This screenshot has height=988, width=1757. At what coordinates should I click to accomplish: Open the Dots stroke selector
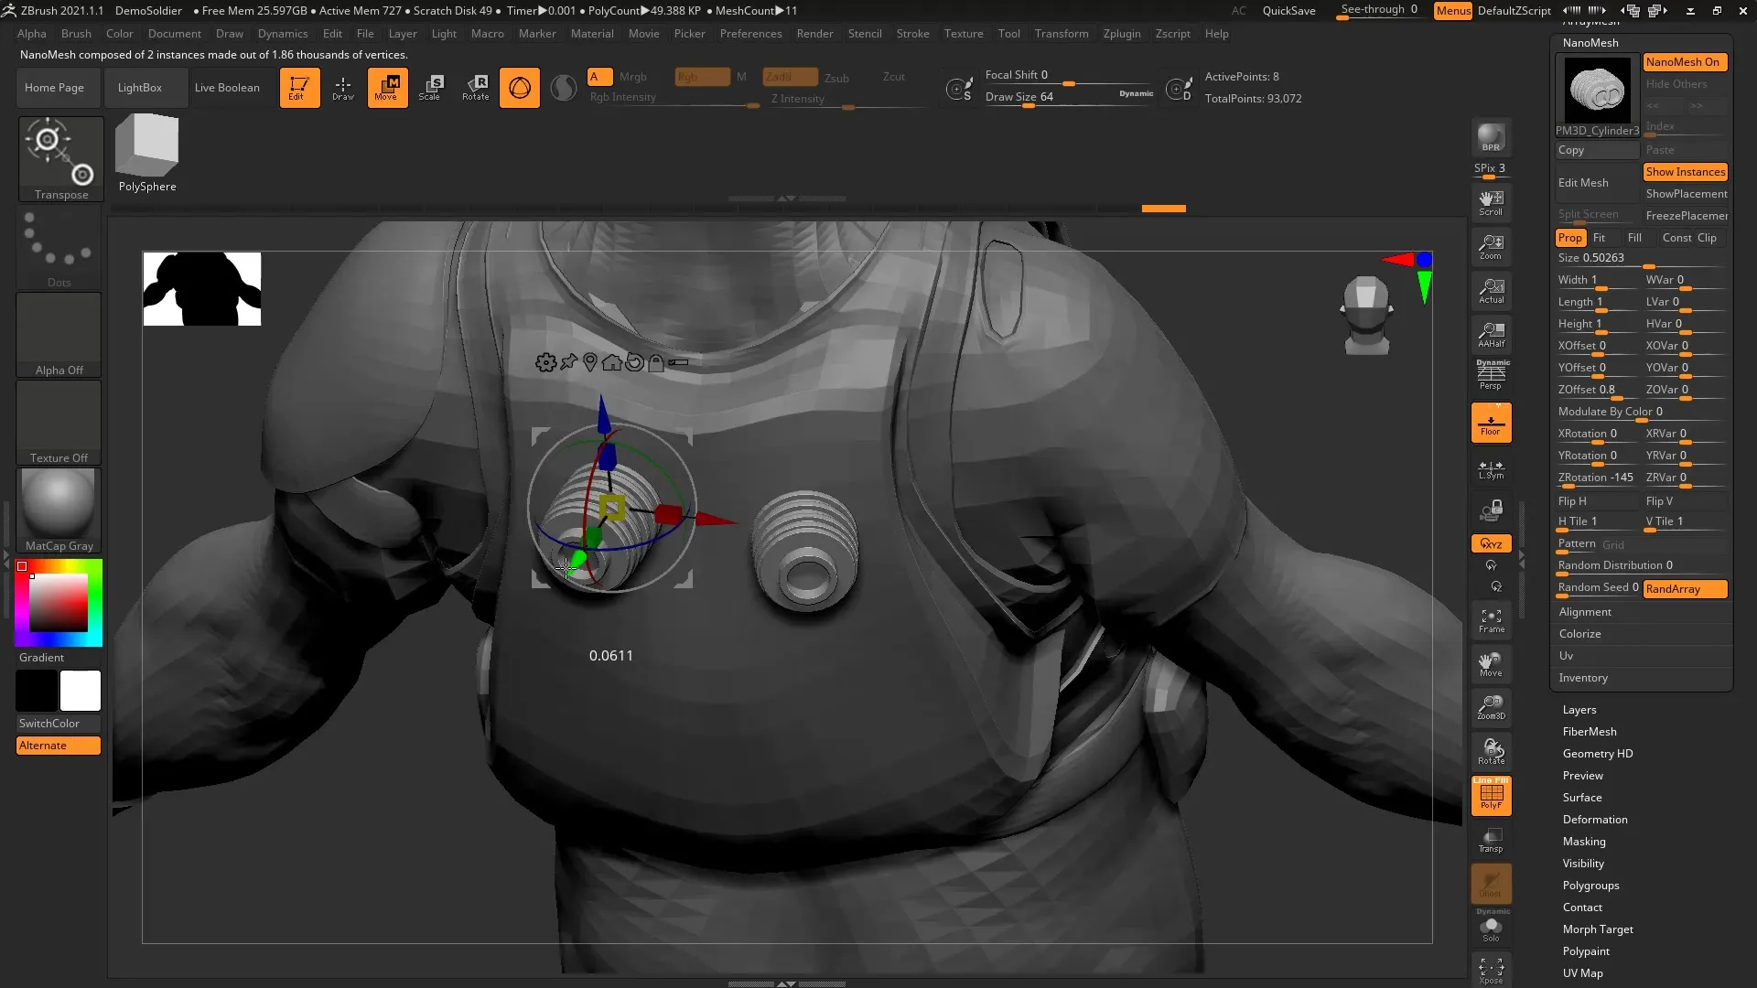(59, 247)
